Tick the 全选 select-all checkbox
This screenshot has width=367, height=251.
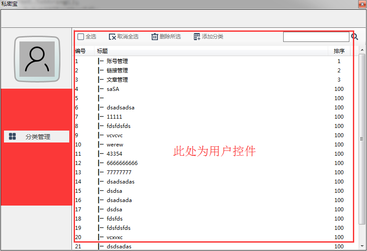click(x=81, y=37)
